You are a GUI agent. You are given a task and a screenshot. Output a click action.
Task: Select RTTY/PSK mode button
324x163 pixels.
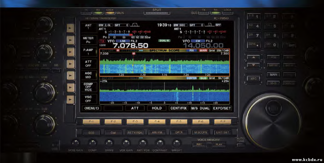pyautogui.click(x=135, y=133)
